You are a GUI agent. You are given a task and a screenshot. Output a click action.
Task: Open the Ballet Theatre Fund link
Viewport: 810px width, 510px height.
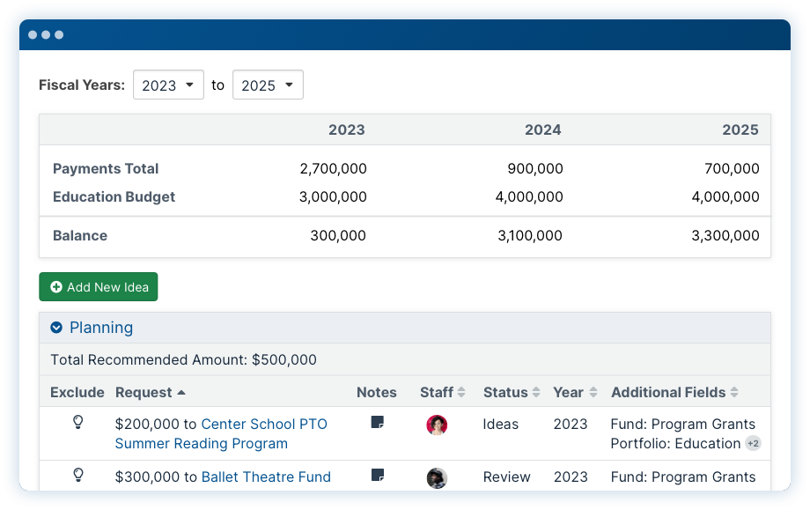(x=266, y=477)
